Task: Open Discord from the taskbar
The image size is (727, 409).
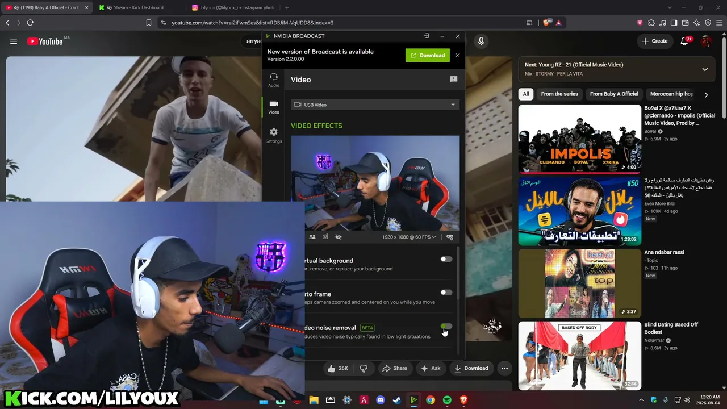Action: (381, 400)
